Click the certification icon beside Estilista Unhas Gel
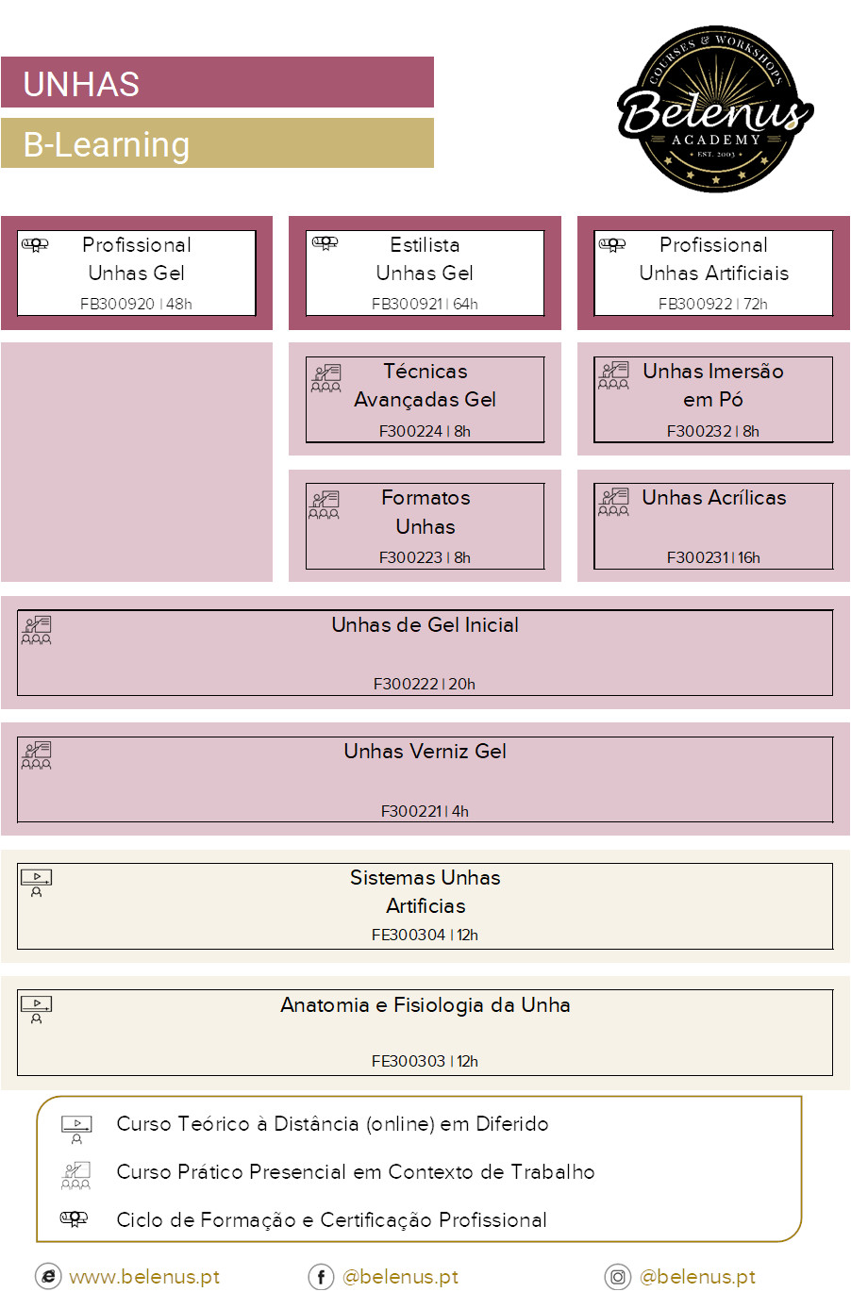Image resolution: width=851 pixels, height=1292 pixels. pyautogui.click(x=325, y=243)
